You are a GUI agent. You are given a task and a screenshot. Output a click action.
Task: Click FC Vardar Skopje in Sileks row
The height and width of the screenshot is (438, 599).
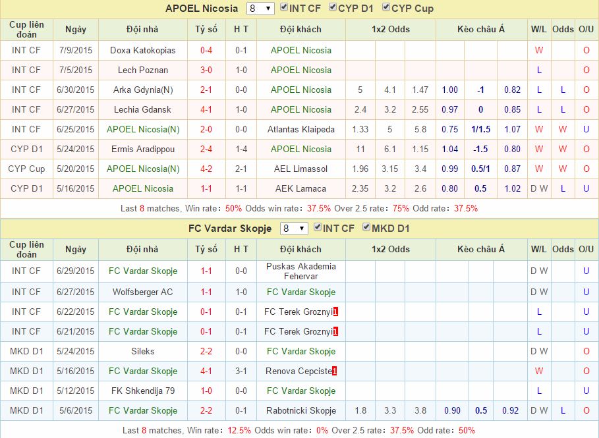click(x=301, y=351)
